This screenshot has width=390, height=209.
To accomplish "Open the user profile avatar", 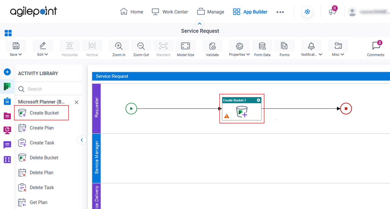I will point(353,12).
